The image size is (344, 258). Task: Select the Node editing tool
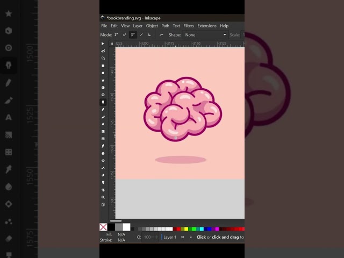(103, 51)
